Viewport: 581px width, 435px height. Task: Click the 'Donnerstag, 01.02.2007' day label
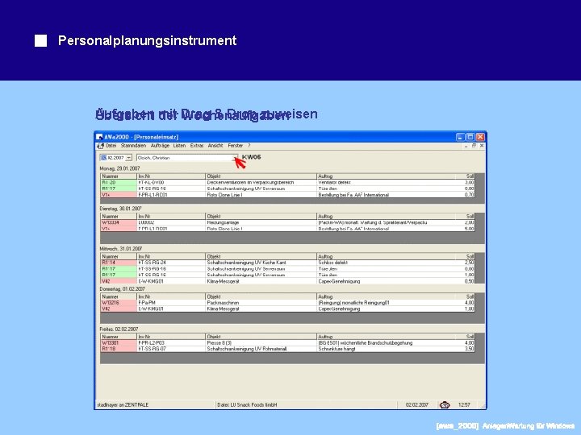coord(123,289)
